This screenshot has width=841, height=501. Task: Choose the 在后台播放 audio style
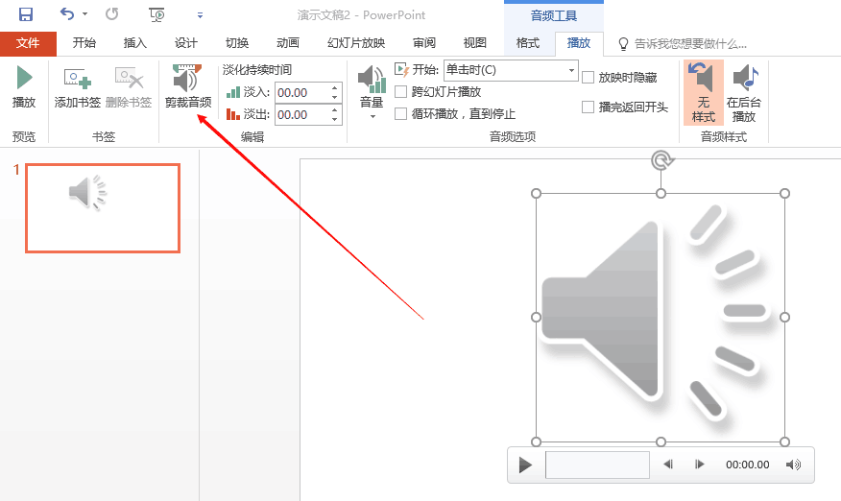coord(744,93)
